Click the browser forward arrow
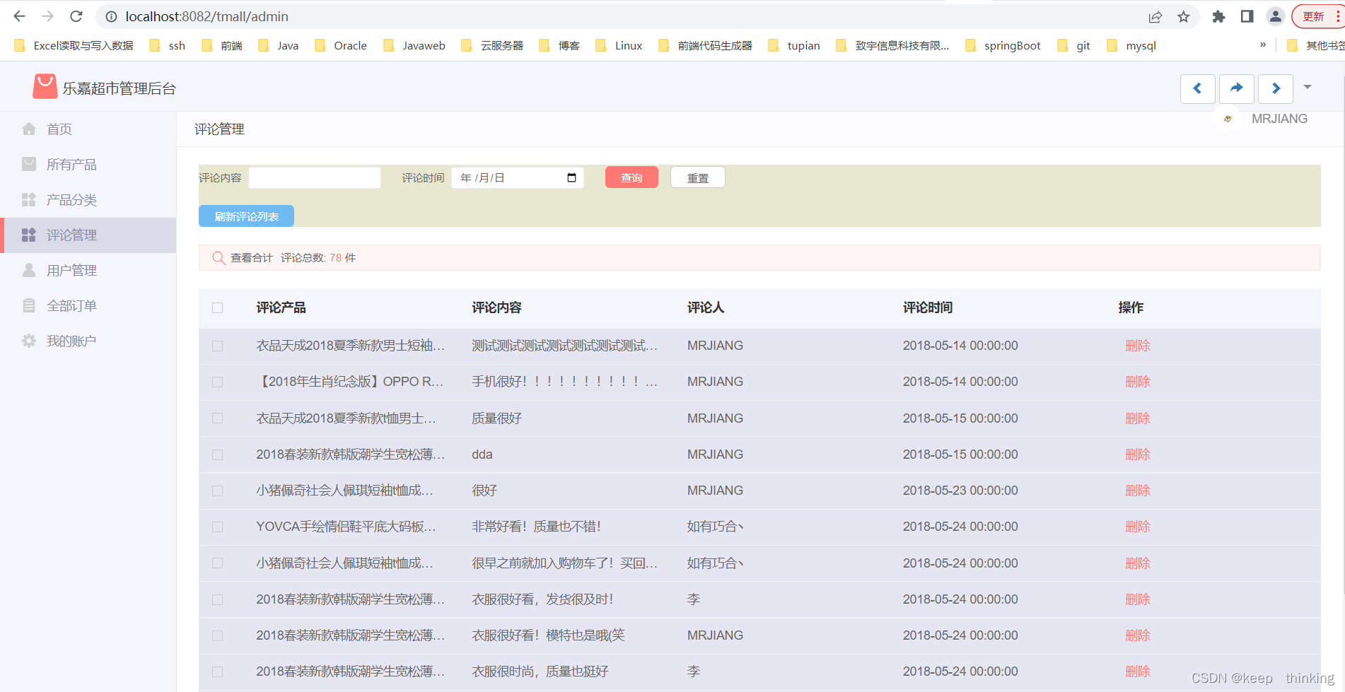Screen dimensions: 1345x692 tap(47, 16)
